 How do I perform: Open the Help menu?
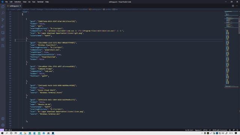coord(47,2)
